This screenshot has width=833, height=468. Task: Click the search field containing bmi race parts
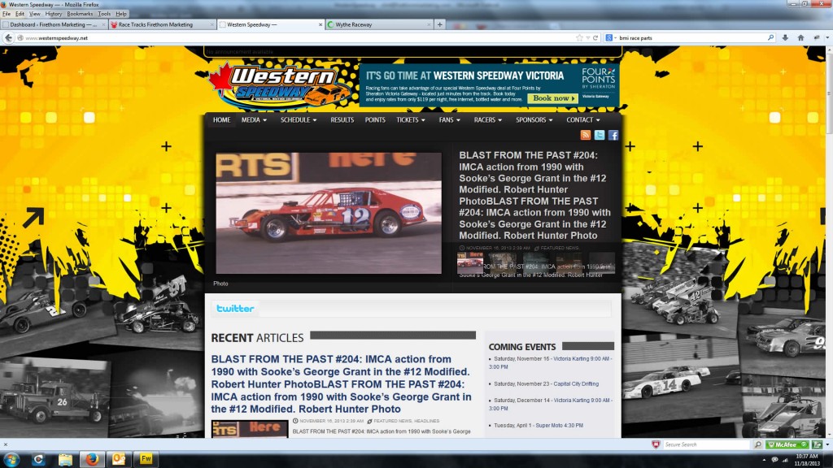pyautogui.click(x=691, y=37)
